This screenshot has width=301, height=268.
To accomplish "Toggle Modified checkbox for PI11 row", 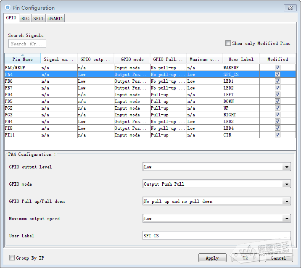I will click(x=277, y=135).
